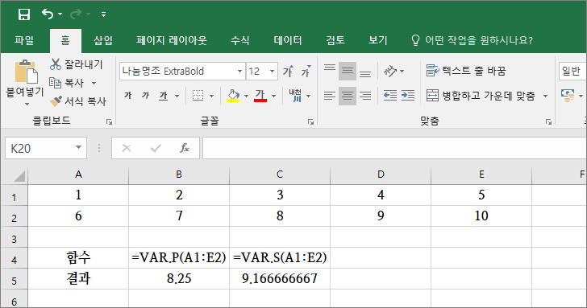The width and height of the screenshot is (587, 308).
Task: Select cell containing 9.166666667
Action: [280, 278]
